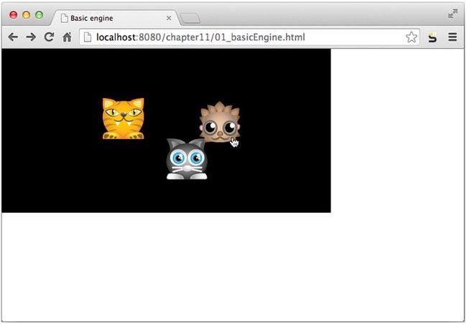This screenshot has width=467, height=324.
Task: Reload the page with the refresh icon
Action: 49,37
